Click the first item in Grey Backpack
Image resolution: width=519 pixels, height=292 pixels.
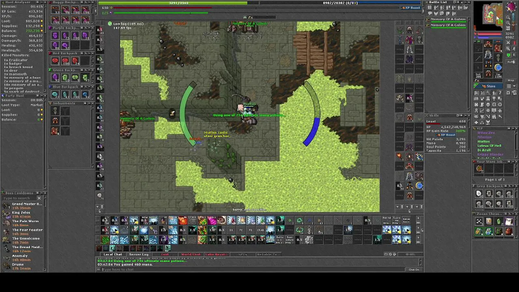tap(479, 193)
